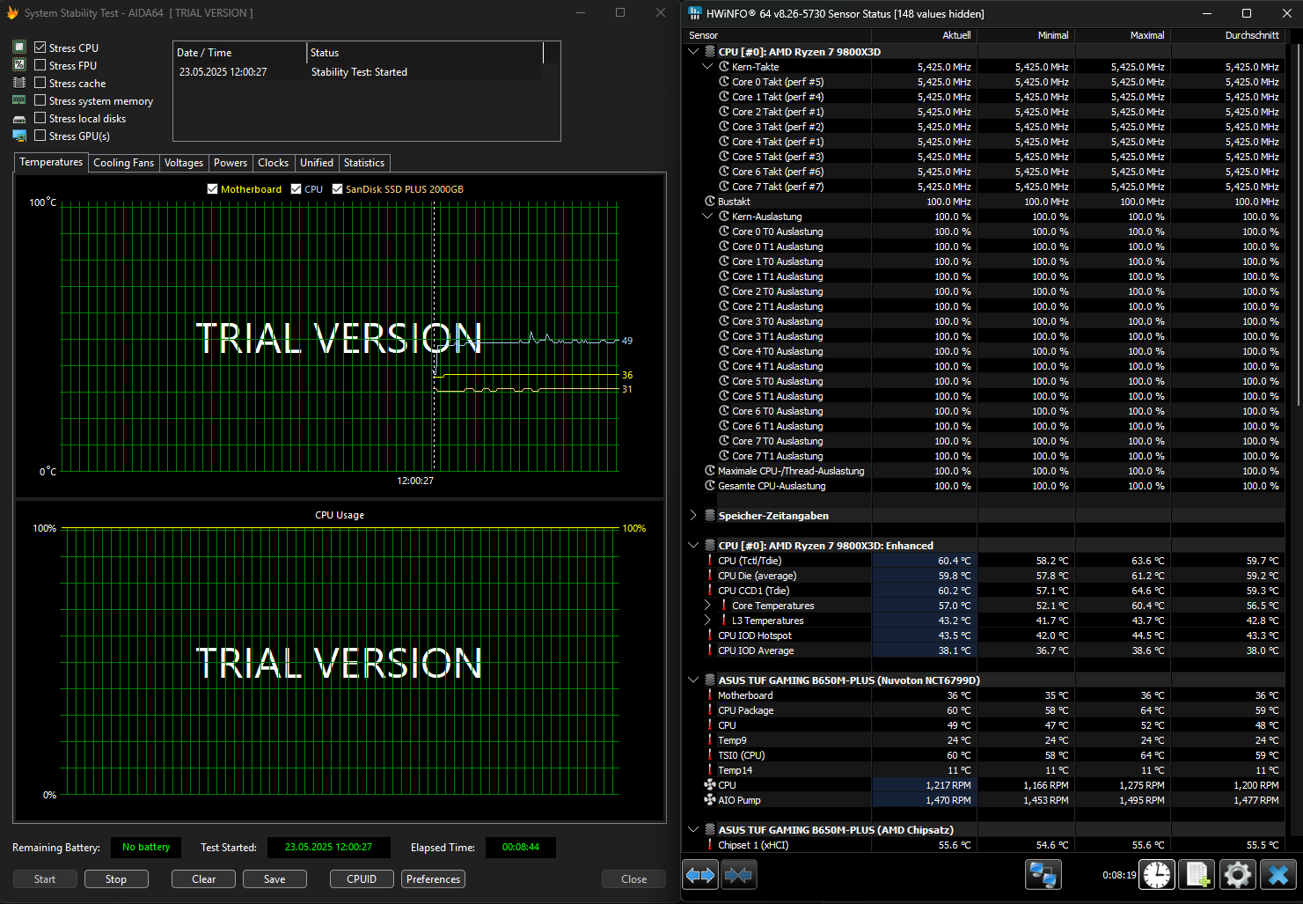This screenshot has width=1303, height=904.
Task: Click the HWiNFO blue X close-sensors icon
Action: coord(1277,875)
